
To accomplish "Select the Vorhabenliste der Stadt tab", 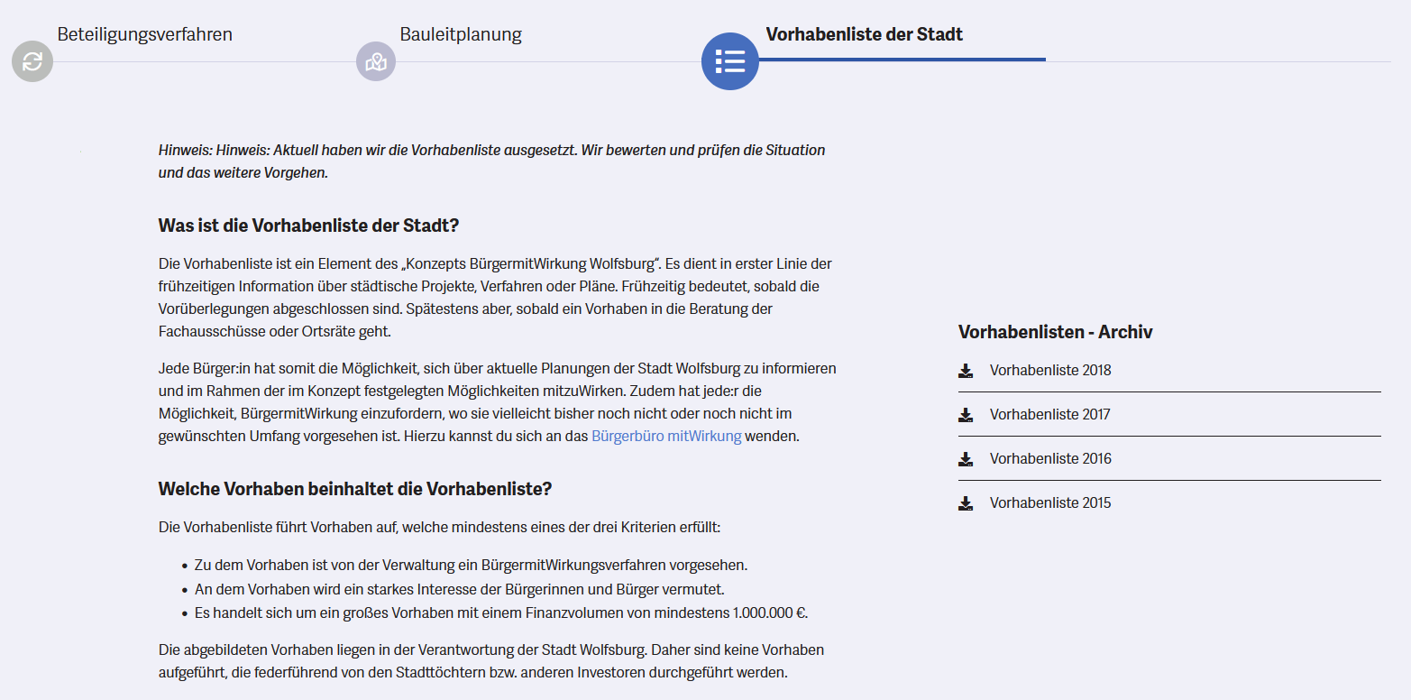I will [864, 35].
